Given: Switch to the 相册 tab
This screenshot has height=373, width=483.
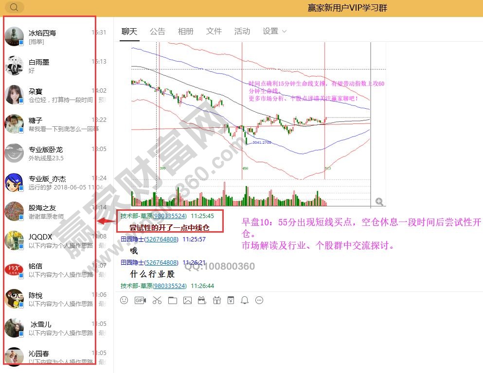Looking at the screenshot, I should coord(185,31).
